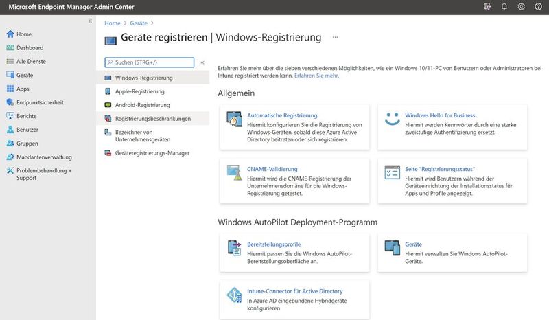This screenshot has height=320, width=549.
Task: Click the Dashboard chart icon
Action: (x=10, y=47)
